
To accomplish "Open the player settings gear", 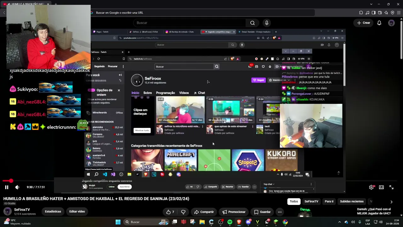I will (x=372, y=187).
